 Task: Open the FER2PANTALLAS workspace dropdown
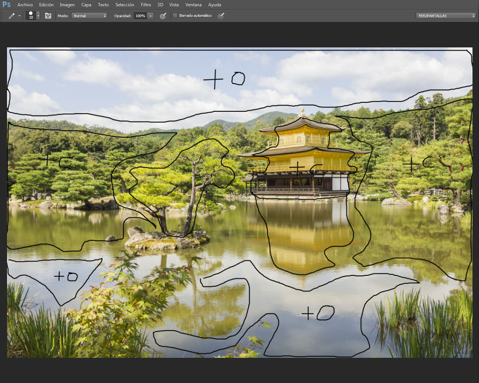tap(446, 16)
